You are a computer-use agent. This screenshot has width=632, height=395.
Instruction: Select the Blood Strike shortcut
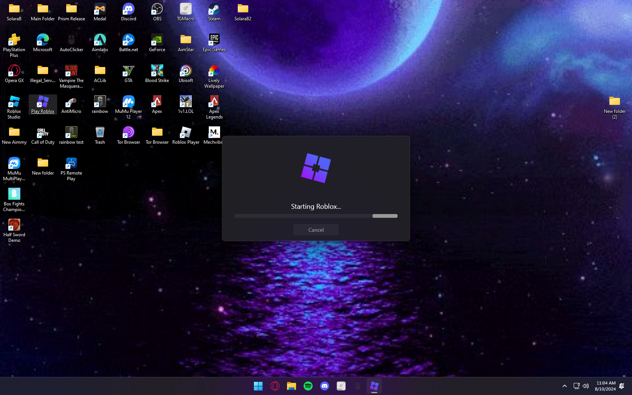point(157,74)
